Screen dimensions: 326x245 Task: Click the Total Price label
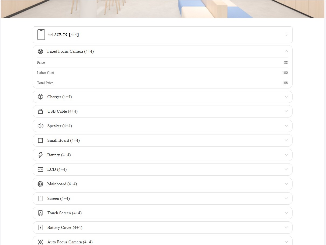(45, 83)
